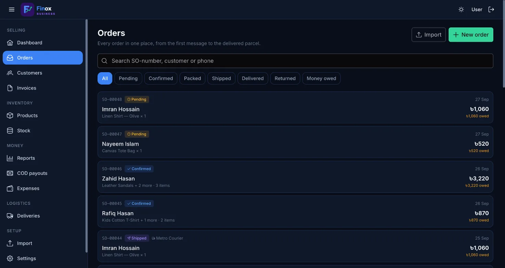Open the hamburger menu icon

(12, 10)
